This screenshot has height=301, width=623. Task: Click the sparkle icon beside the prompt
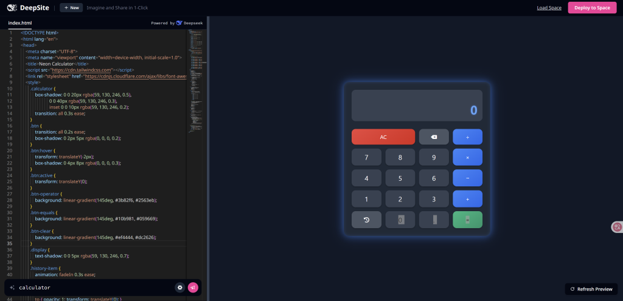click(12, 288)
